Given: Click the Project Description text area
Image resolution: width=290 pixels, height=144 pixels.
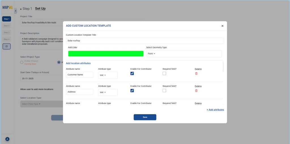Looking at the screenshot, I should coord(42,43).
